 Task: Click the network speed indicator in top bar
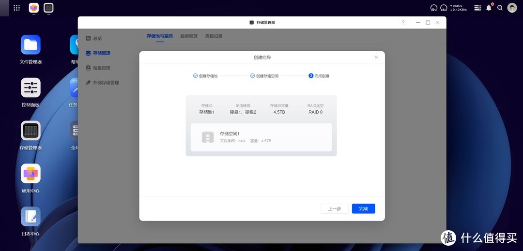[458, 8]
